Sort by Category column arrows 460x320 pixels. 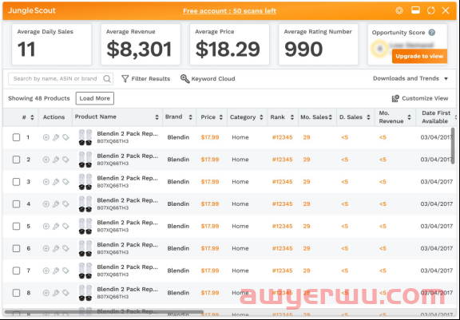pos(261,117)
